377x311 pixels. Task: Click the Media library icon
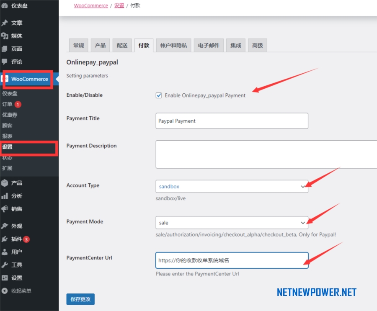[5, 36]
